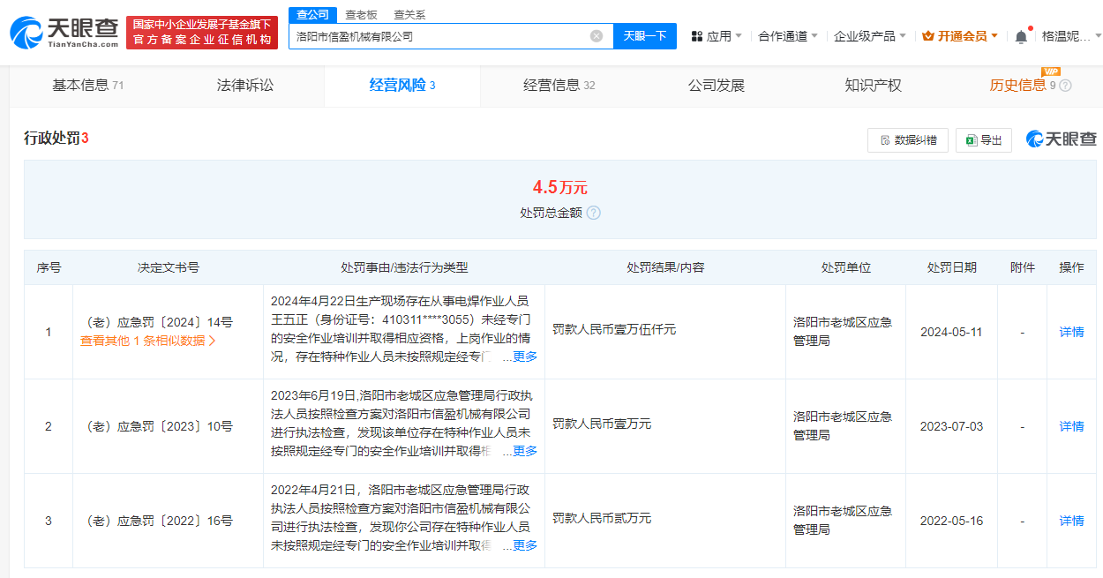
Task: Open the 公司发展 tab
Action: click(717, 86)
